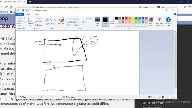The height and width of the screenshot is (108, 192).
Task: Open Edit with Paint 3D
Action: 159,22
